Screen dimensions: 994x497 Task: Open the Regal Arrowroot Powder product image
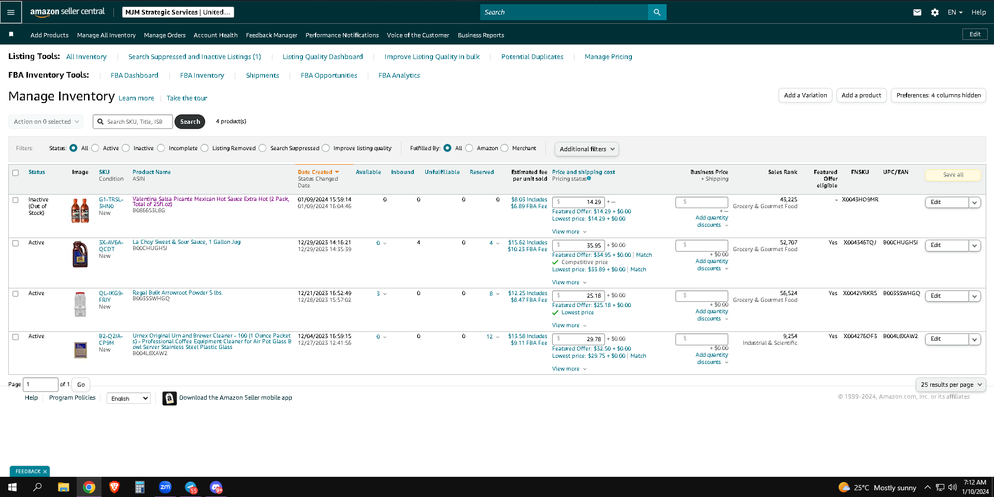coord(80,304)
